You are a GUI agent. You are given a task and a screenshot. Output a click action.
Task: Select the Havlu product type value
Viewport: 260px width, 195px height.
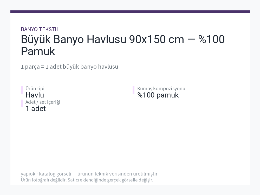click(x=35, y=95)
